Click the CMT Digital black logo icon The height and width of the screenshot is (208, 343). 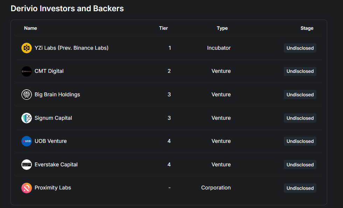point(27,71)
